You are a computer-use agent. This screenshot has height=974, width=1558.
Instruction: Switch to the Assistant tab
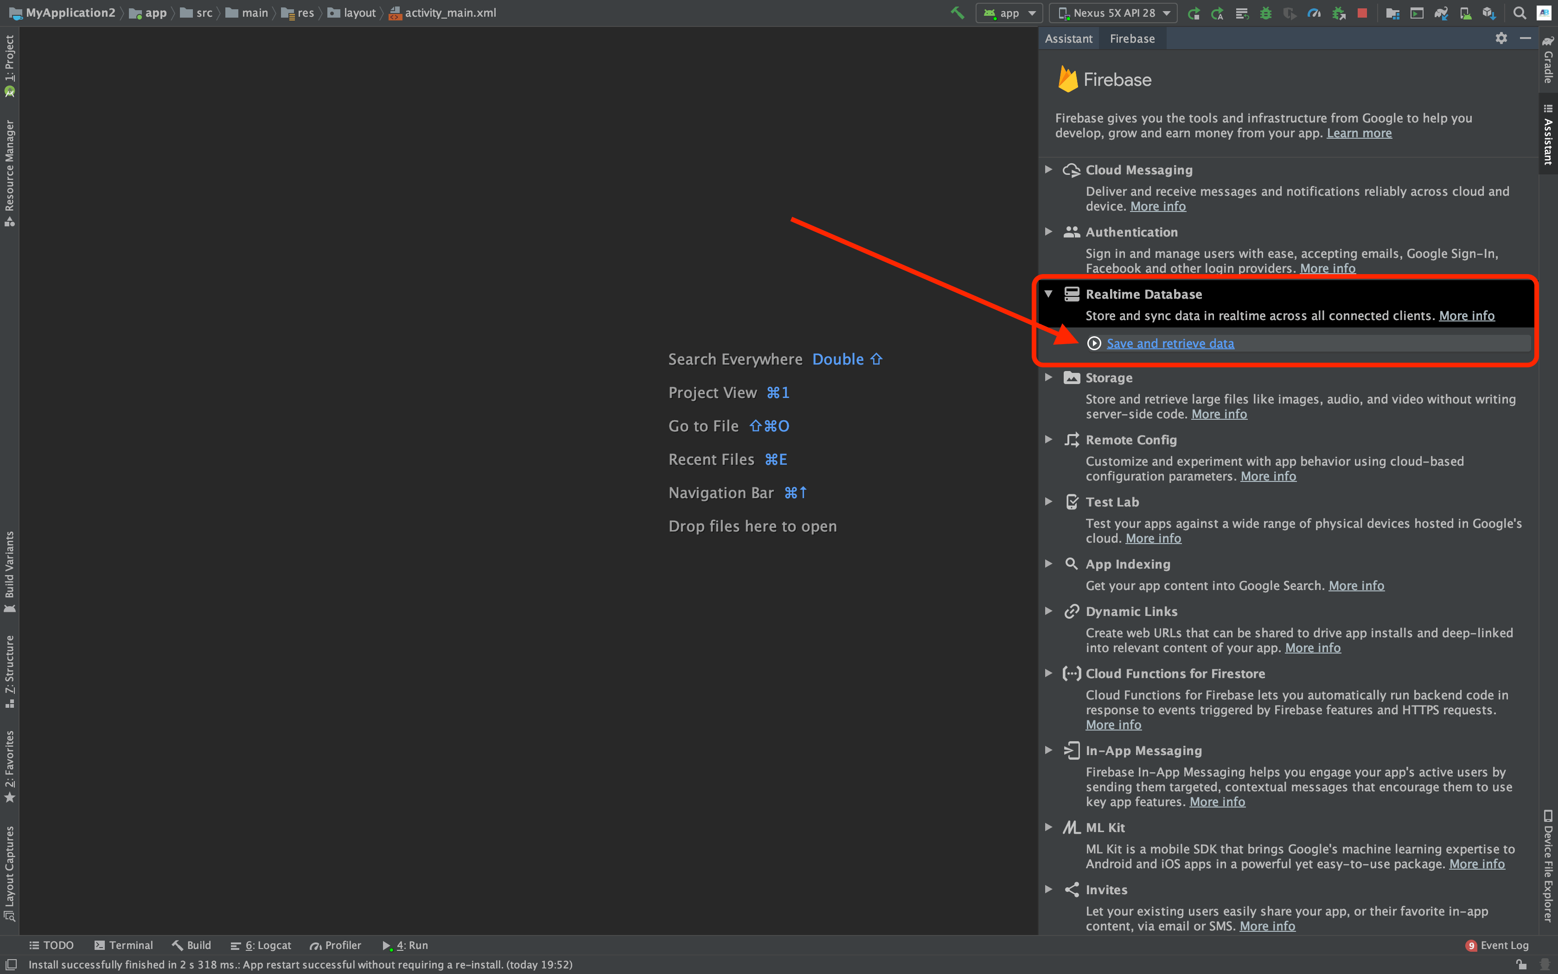tap(1069, 38)
